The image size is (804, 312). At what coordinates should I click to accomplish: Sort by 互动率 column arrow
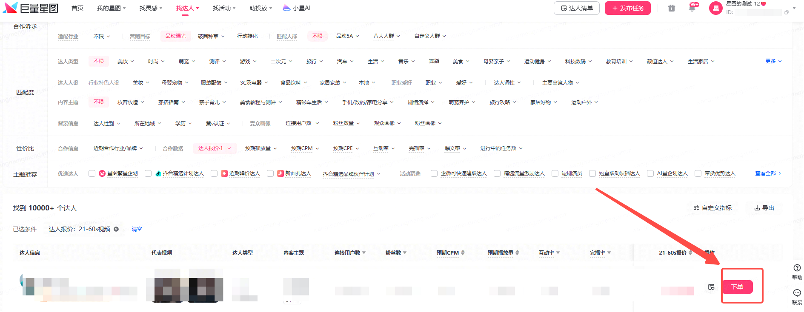click(558, 253)
